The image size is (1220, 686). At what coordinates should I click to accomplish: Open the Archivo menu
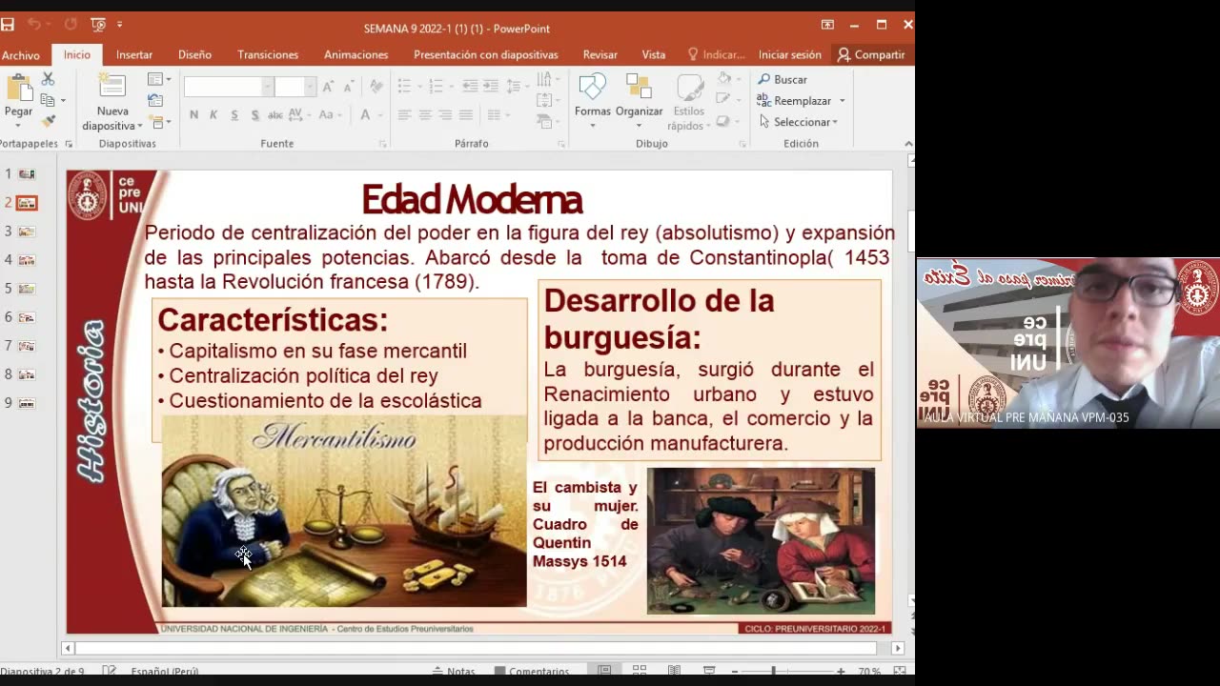point(21,55)
